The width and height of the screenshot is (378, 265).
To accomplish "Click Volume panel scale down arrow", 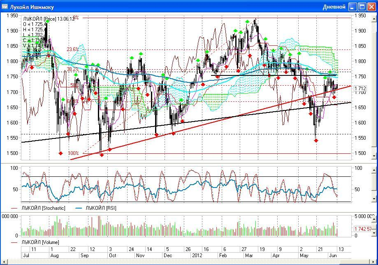I will pos(374,233).
